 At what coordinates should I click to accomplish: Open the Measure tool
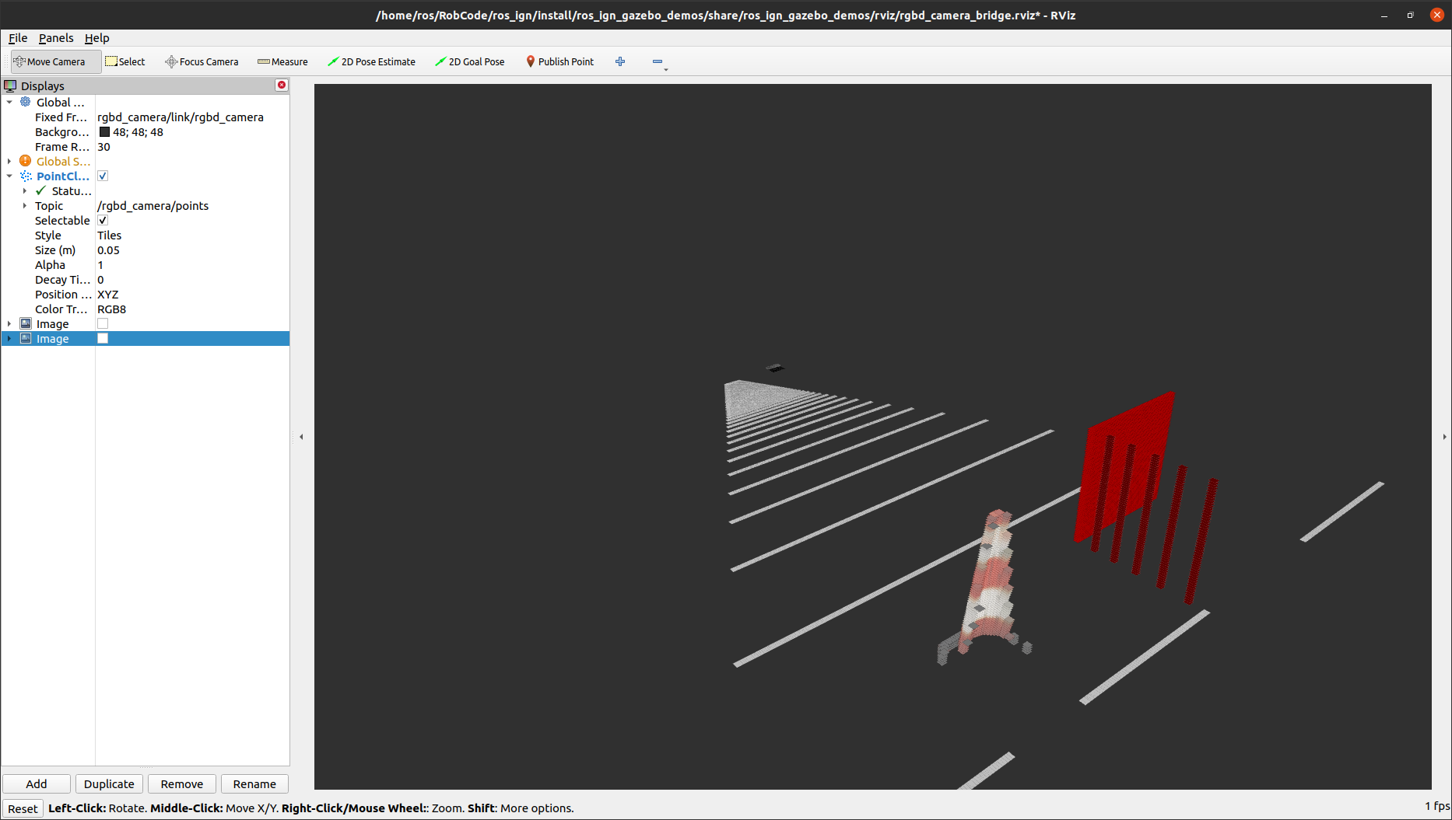[x=282, y=61]
